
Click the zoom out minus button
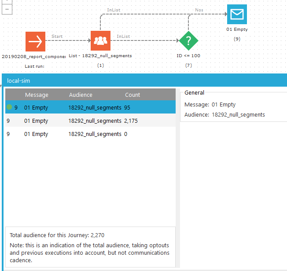click(x=7, y=9)
